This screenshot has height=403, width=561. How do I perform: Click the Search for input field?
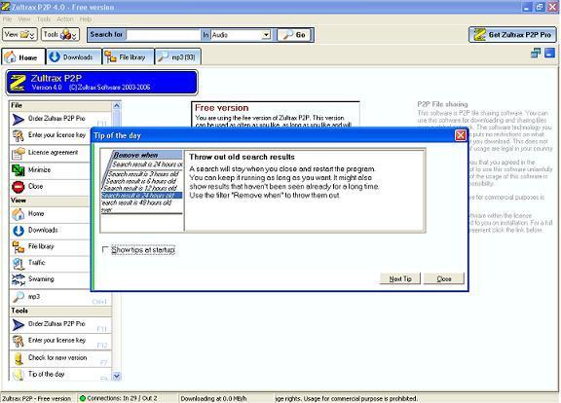(x=164, y=35)
